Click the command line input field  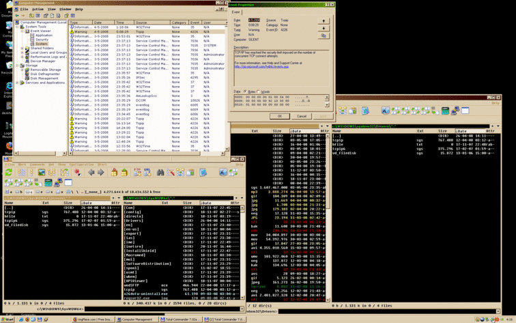(162, 309)
